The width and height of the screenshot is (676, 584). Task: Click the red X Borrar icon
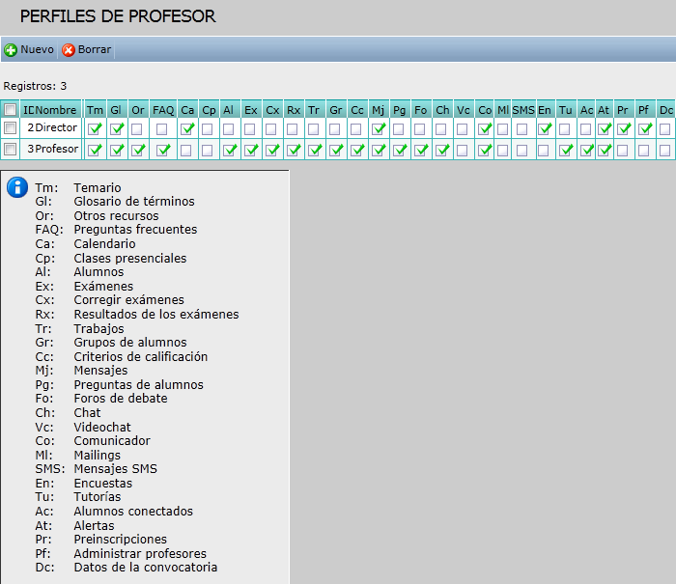[69, 50]
